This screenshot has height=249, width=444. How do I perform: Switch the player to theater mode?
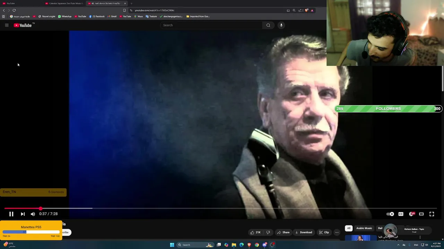pos(421,214)
